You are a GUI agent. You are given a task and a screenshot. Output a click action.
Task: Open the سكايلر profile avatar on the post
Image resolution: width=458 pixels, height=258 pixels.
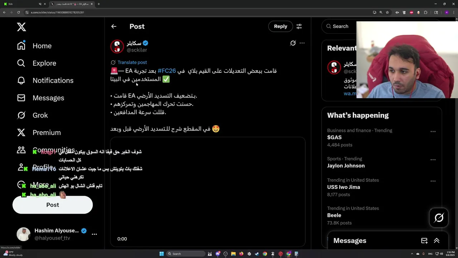pos(117,47)
